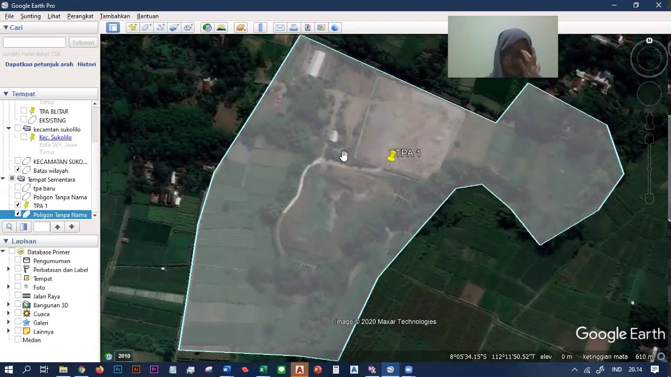This screenshot has width=671, height=377.
Task: Expand the Galeri layer node
Action: pos(8,323)
